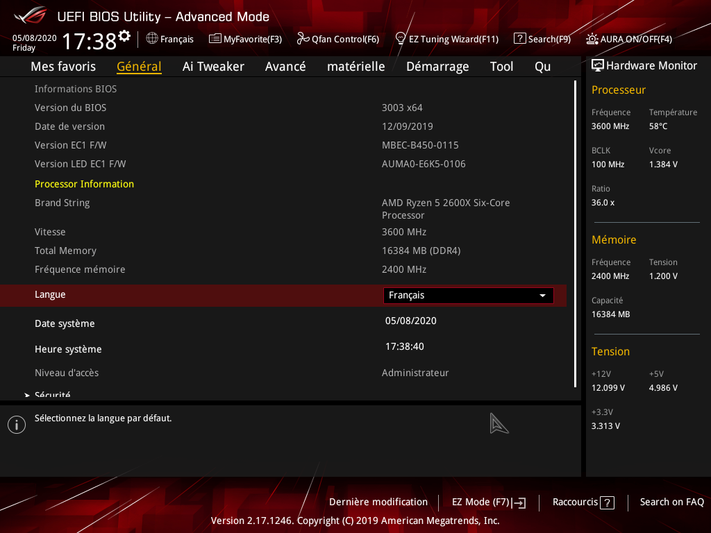Viewport: 711px width, 533px height.
Task: Click memory Tension 1.200 V reading
Action: coord(663,276)
